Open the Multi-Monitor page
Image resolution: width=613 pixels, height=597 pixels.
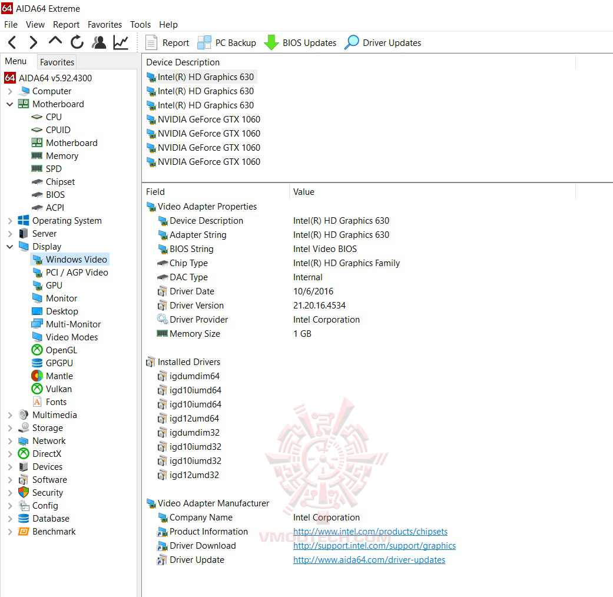(x=67, y=324)
